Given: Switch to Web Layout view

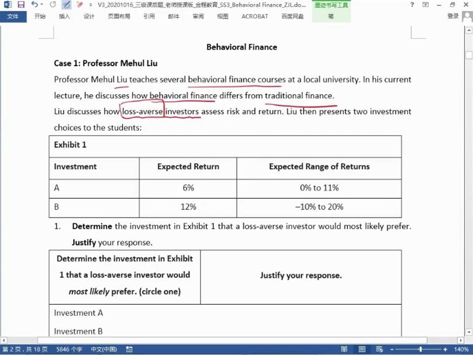Looking at the screenshot, I should pos(379,349).
